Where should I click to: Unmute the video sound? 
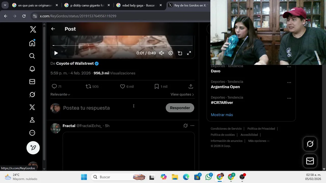(161, 53)
